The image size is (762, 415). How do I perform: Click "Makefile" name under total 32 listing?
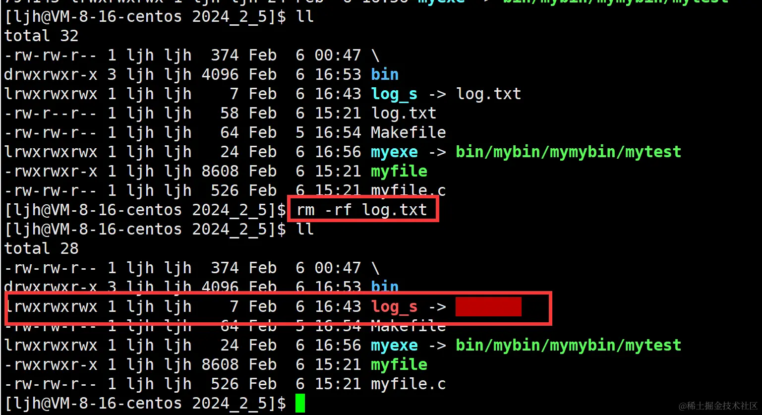[409, 132]
